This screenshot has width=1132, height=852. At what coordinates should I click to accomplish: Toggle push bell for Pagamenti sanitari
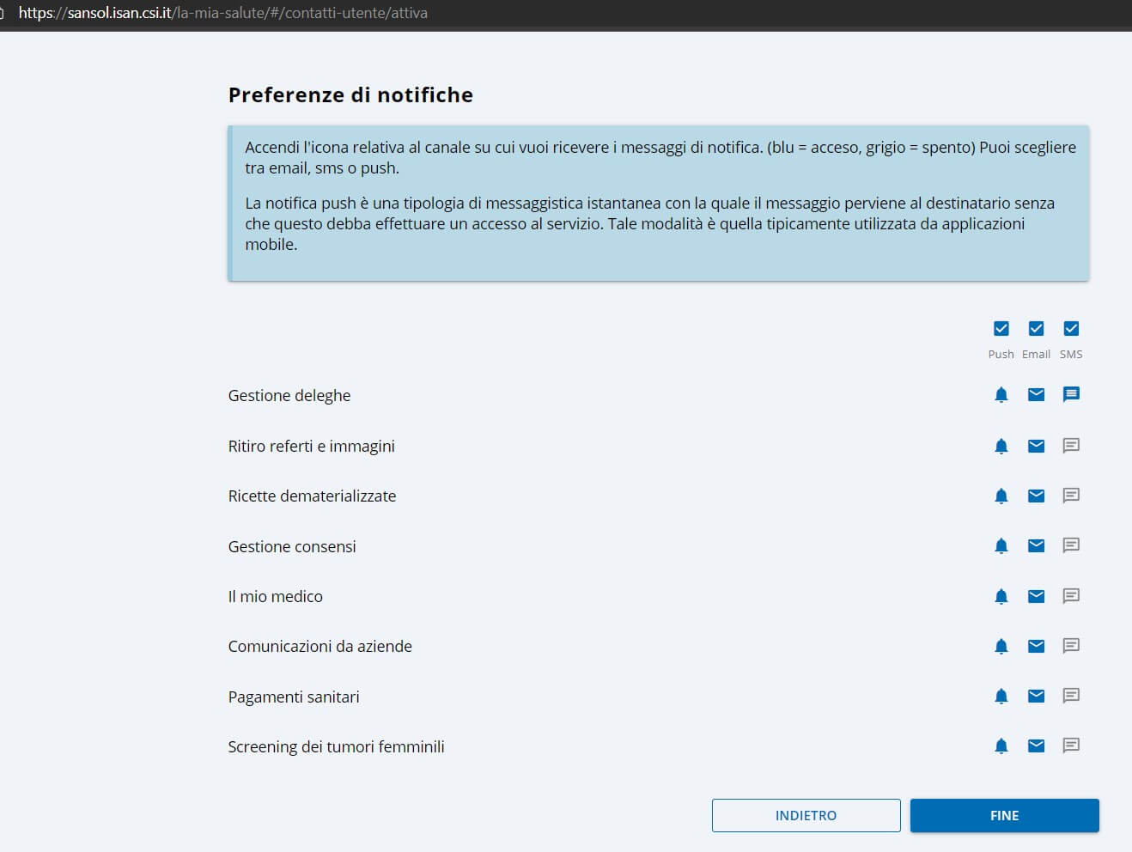pos(1001,697)
